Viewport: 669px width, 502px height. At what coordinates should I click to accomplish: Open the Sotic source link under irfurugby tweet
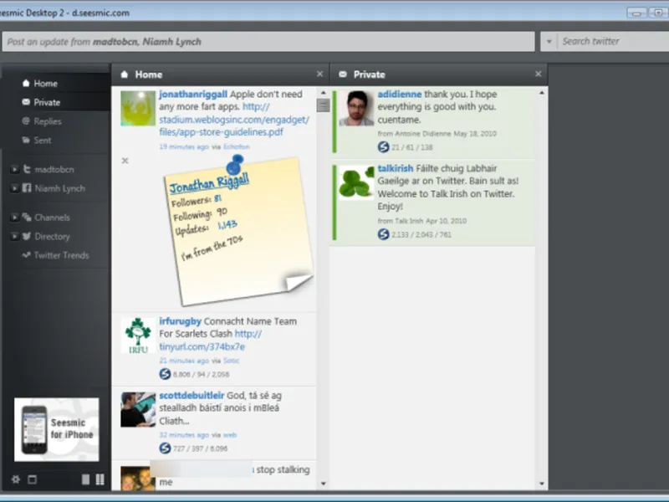(232, 361)
